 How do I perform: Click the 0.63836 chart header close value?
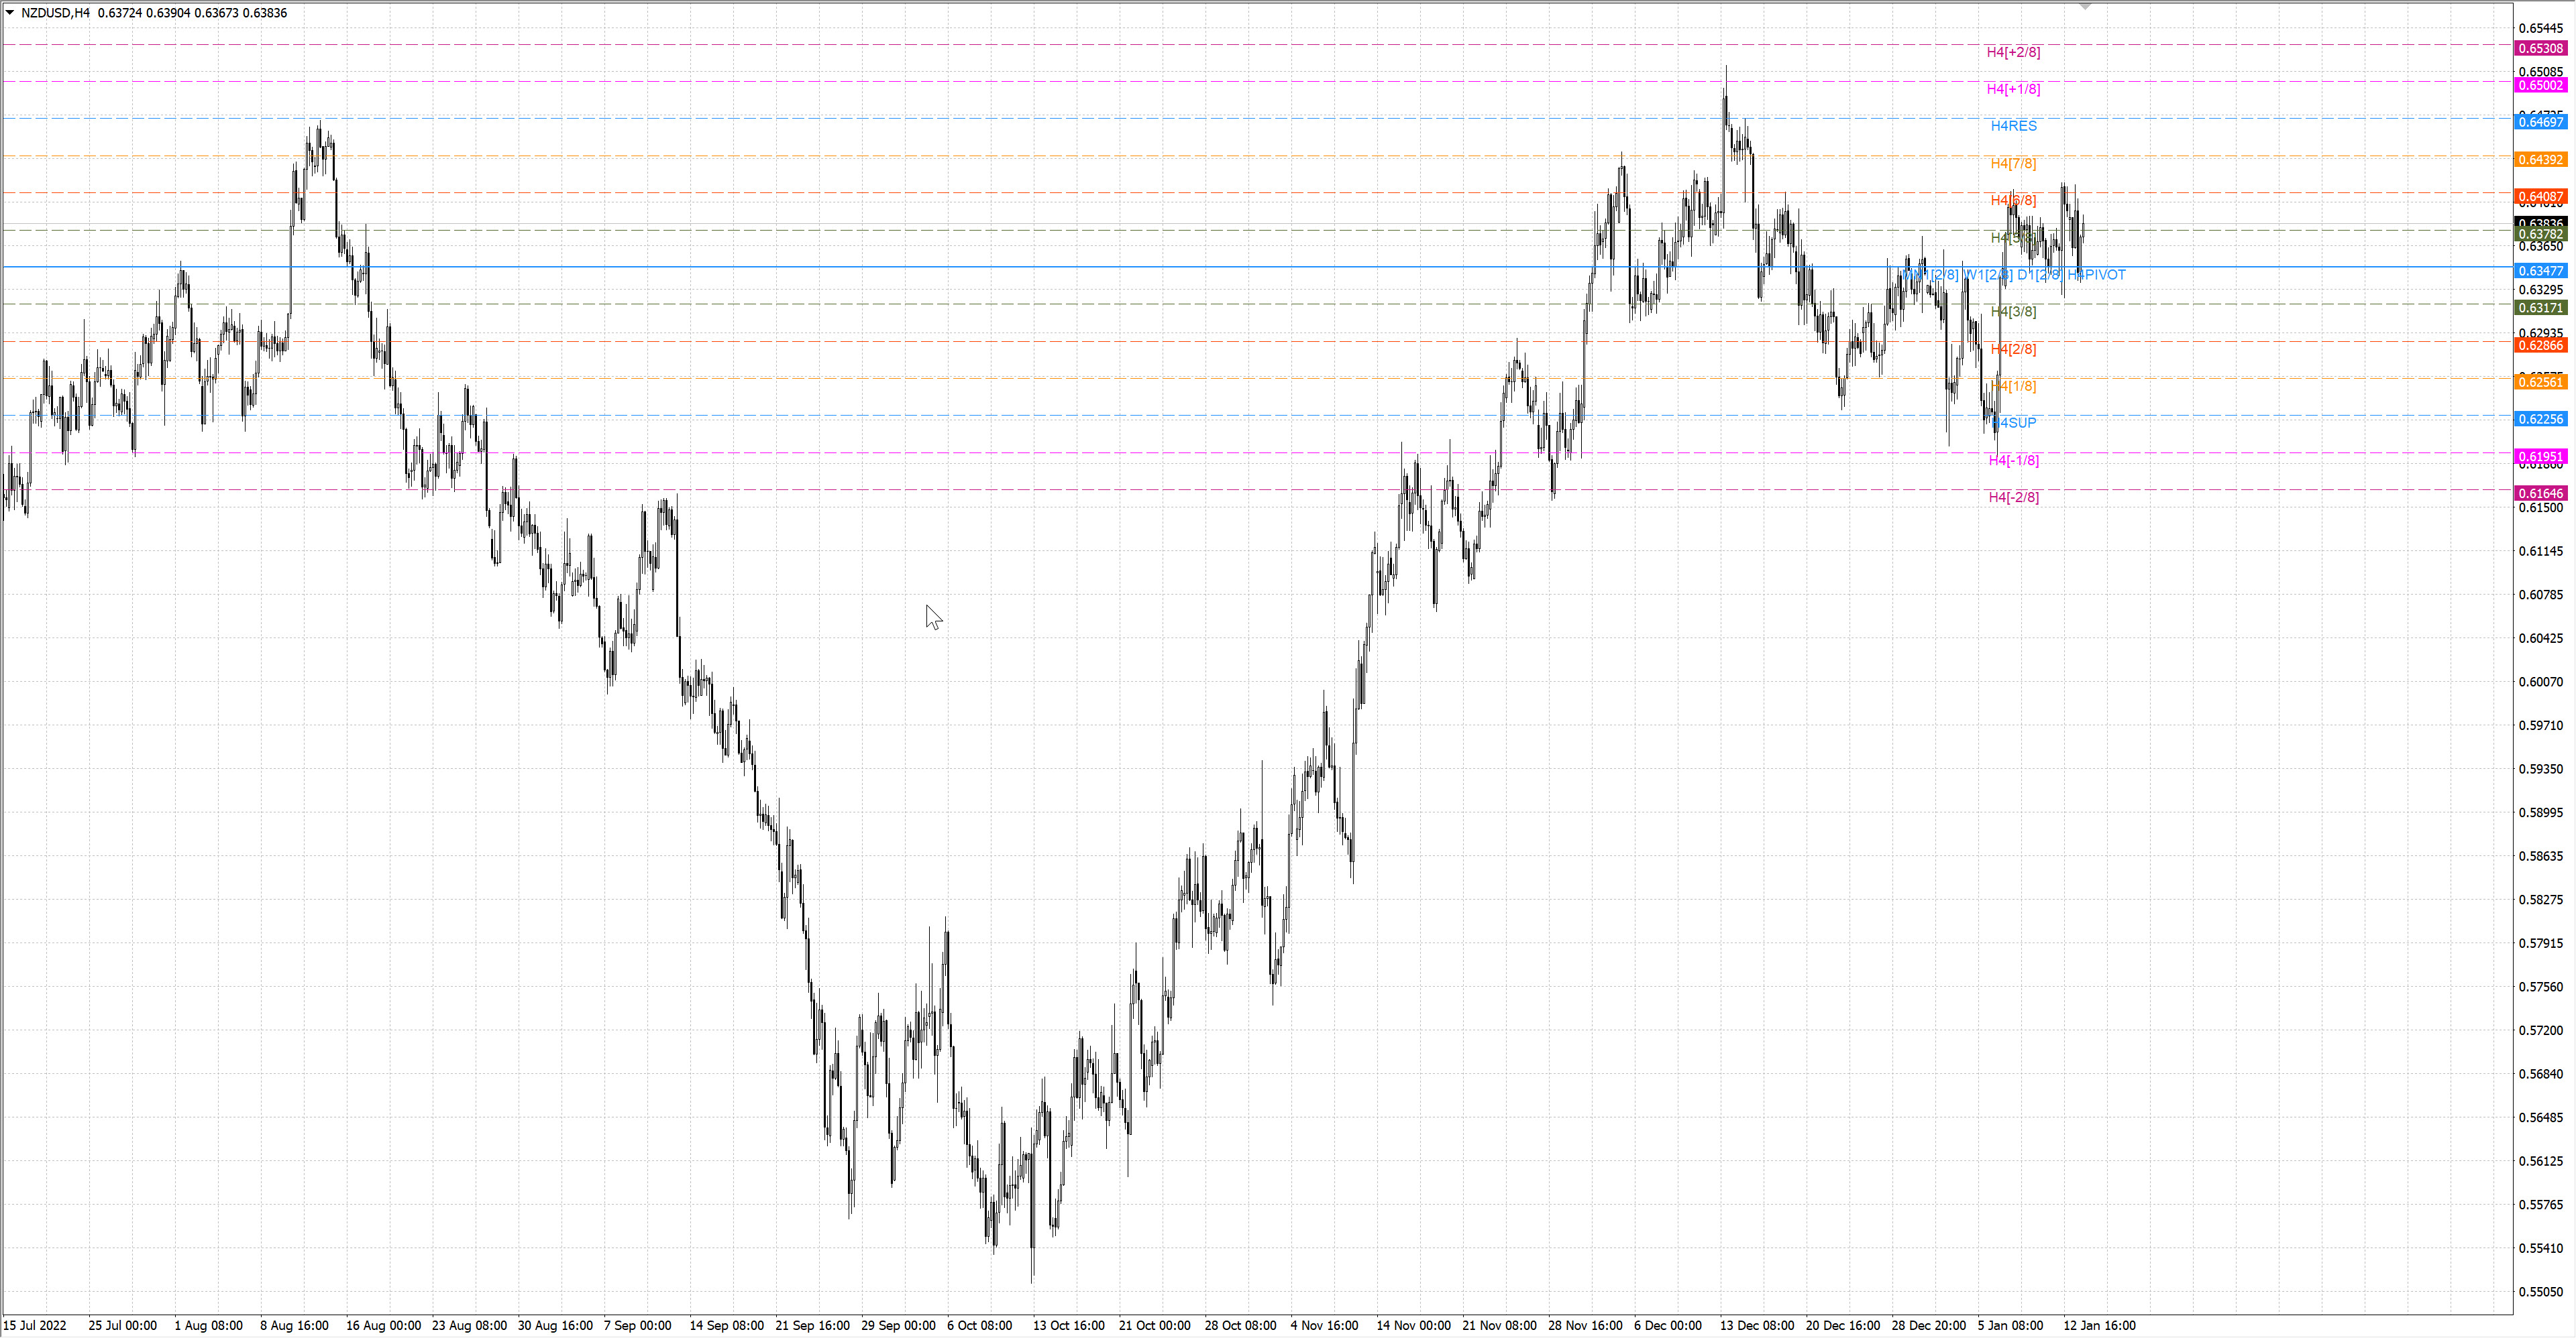point(265,13)
